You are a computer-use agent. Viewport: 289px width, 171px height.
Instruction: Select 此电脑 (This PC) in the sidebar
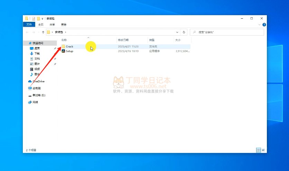point(36,88)
